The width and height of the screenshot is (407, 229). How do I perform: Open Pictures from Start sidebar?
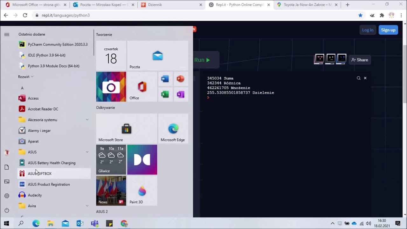click(7, 182)
